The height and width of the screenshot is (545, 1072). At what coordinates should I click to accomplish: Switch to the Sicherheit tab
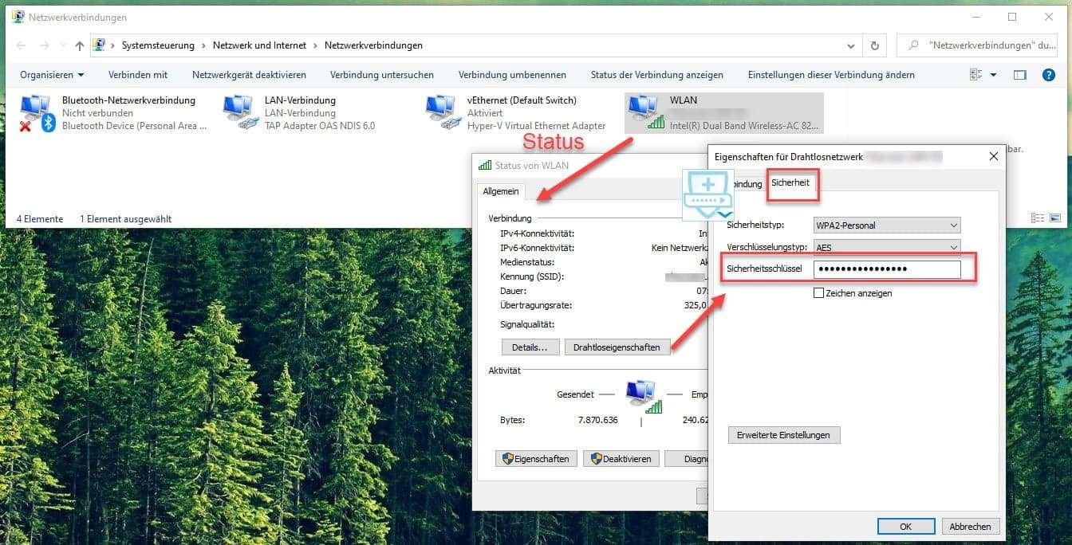pos(791,184)
